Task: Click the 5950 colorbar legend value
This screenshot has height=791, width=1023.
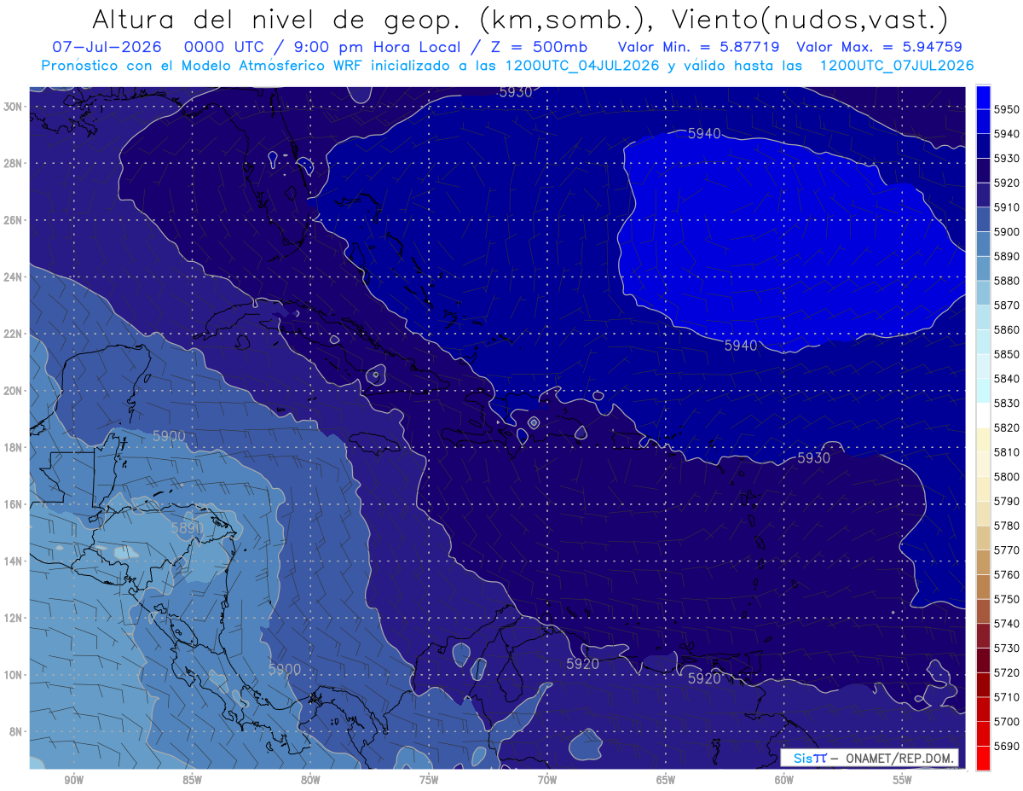Action: coord(1006,109)
